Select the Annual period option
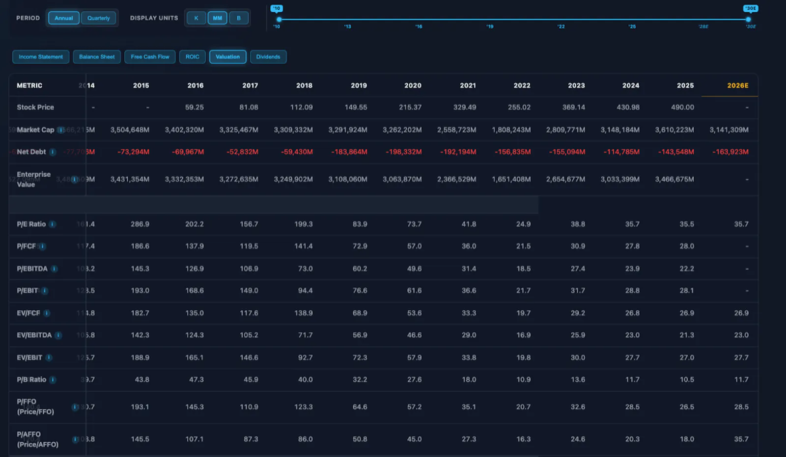This screenshot has height=457, width=786. coord(64,18)
